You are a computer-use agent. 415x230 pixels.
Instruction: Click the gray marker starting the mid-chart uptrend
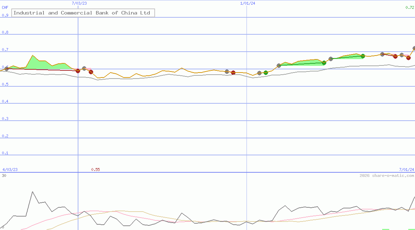279,65
